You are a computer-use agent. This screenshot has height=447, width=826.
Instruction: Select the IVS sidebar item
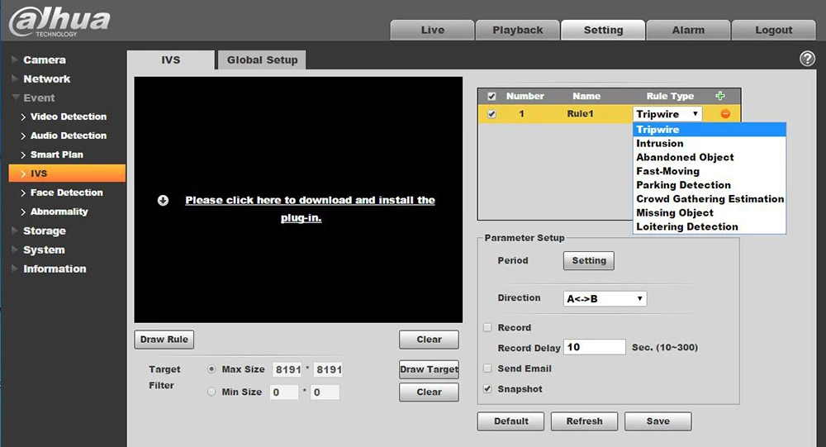[x=67, y=174]
